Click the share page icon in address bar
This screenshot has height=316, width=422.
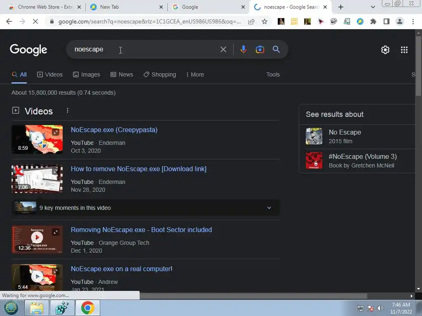[251, 21]
